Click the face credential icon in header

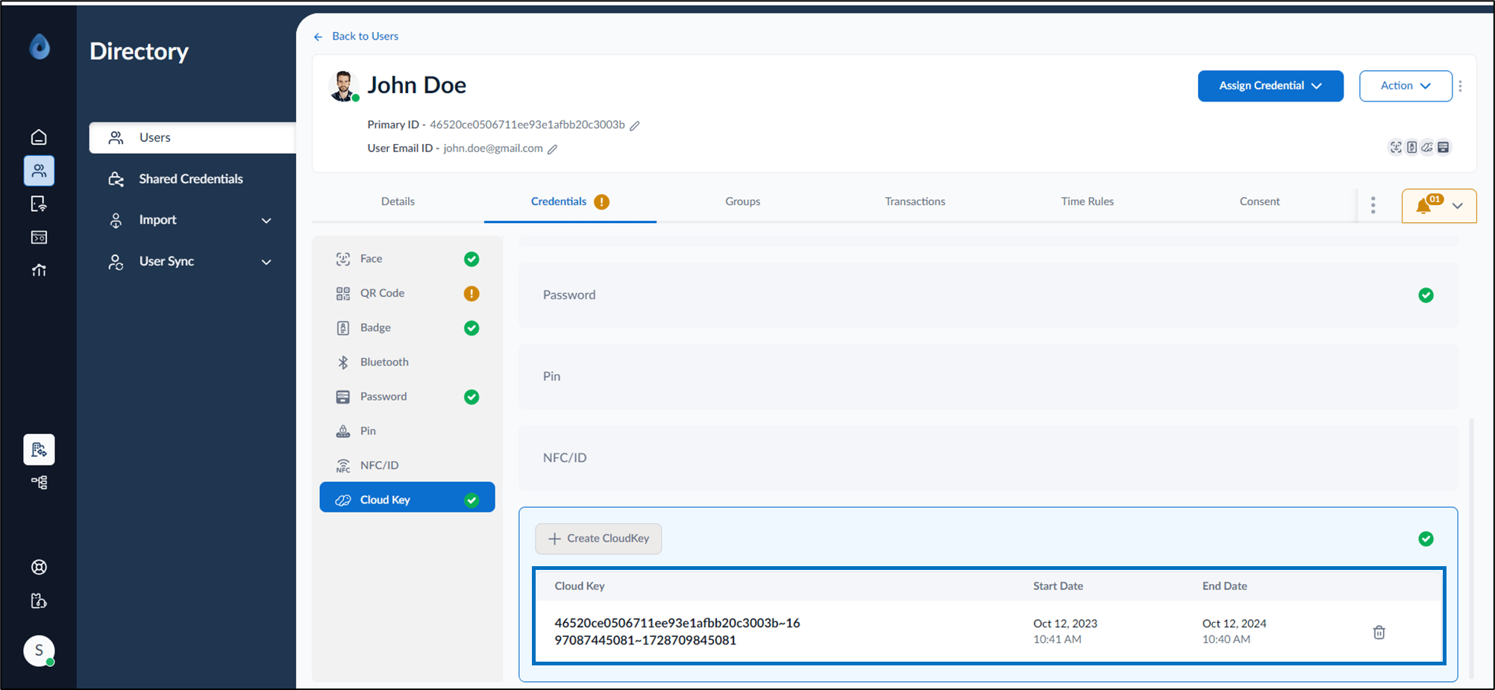1396,147
